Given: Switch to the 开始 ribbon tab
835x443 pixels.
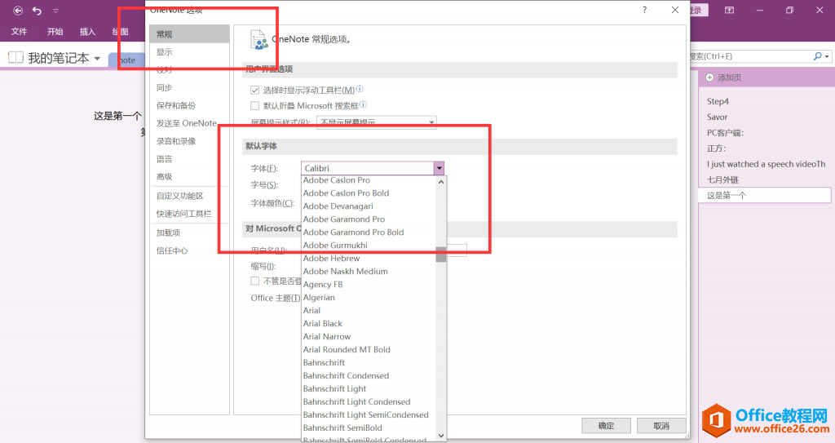Looking at the screenshot, I should click(x=55, y=32).
